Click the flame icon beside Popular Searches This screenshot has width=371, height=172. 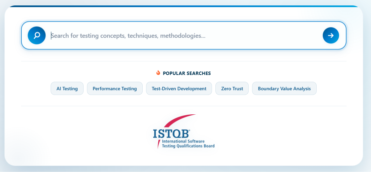(x=158, y=73)
